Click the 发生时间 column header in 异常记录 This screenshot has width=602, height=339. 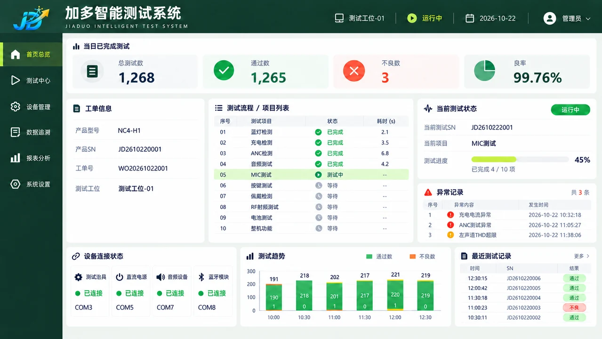coord(538,205)
